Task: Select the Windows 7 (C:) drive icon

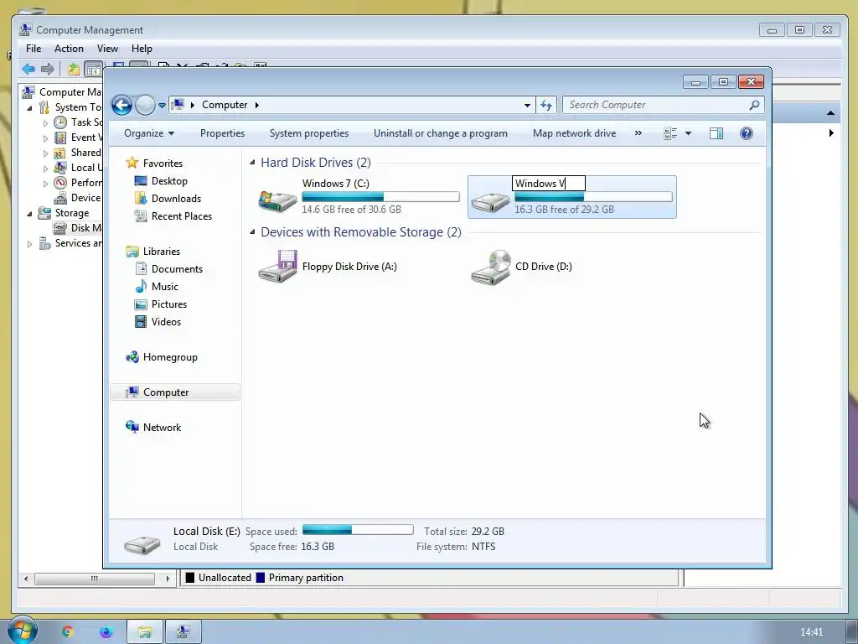Action: point(277,200)
